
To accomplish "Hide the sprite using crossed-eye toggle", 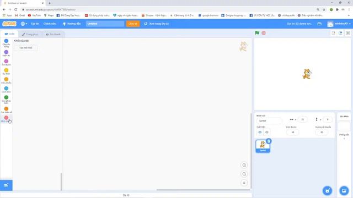I will tap(267, 132).
